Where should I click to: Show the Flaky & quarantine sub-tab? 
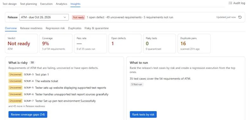(97, 28)
